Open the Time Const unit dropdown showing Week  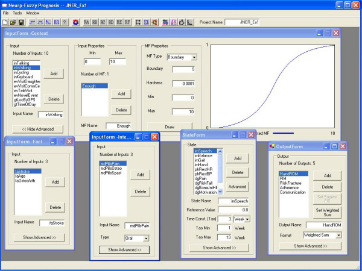pos(247,219)
